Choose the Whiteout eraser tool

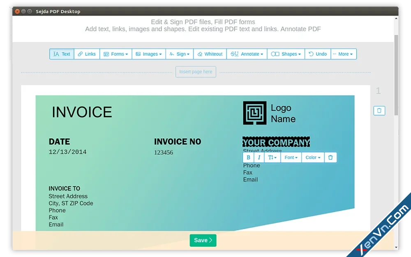click(x=210, y=54)
